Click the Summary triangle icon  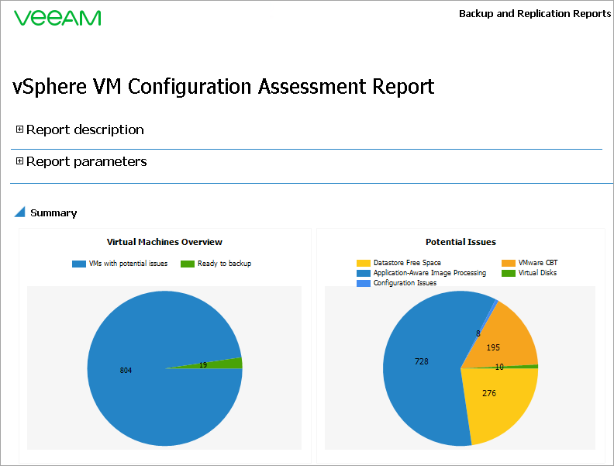20,212
